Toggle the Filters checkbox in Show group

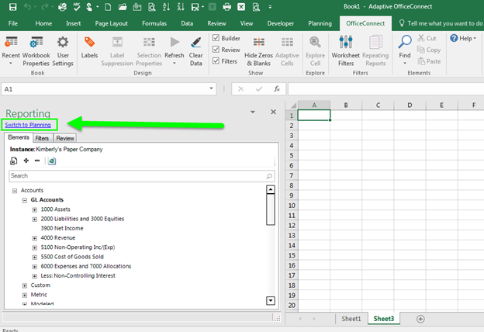pyautogui.click(x=216, y=61)
